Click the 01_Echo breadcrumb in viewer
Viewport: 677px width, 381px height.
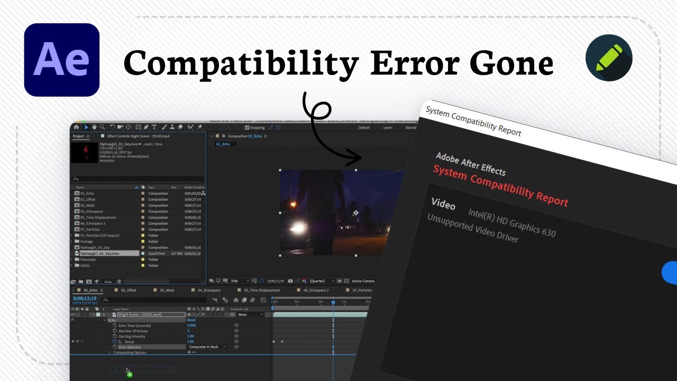click(223, 144)
